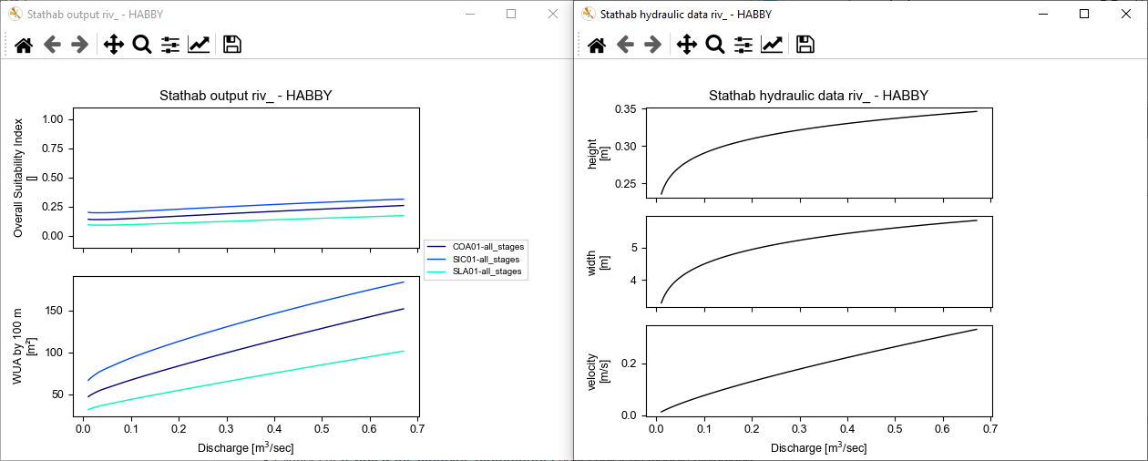
Task: Select Zoom magnifier in hydraulic data window
Action: (715, 45)
